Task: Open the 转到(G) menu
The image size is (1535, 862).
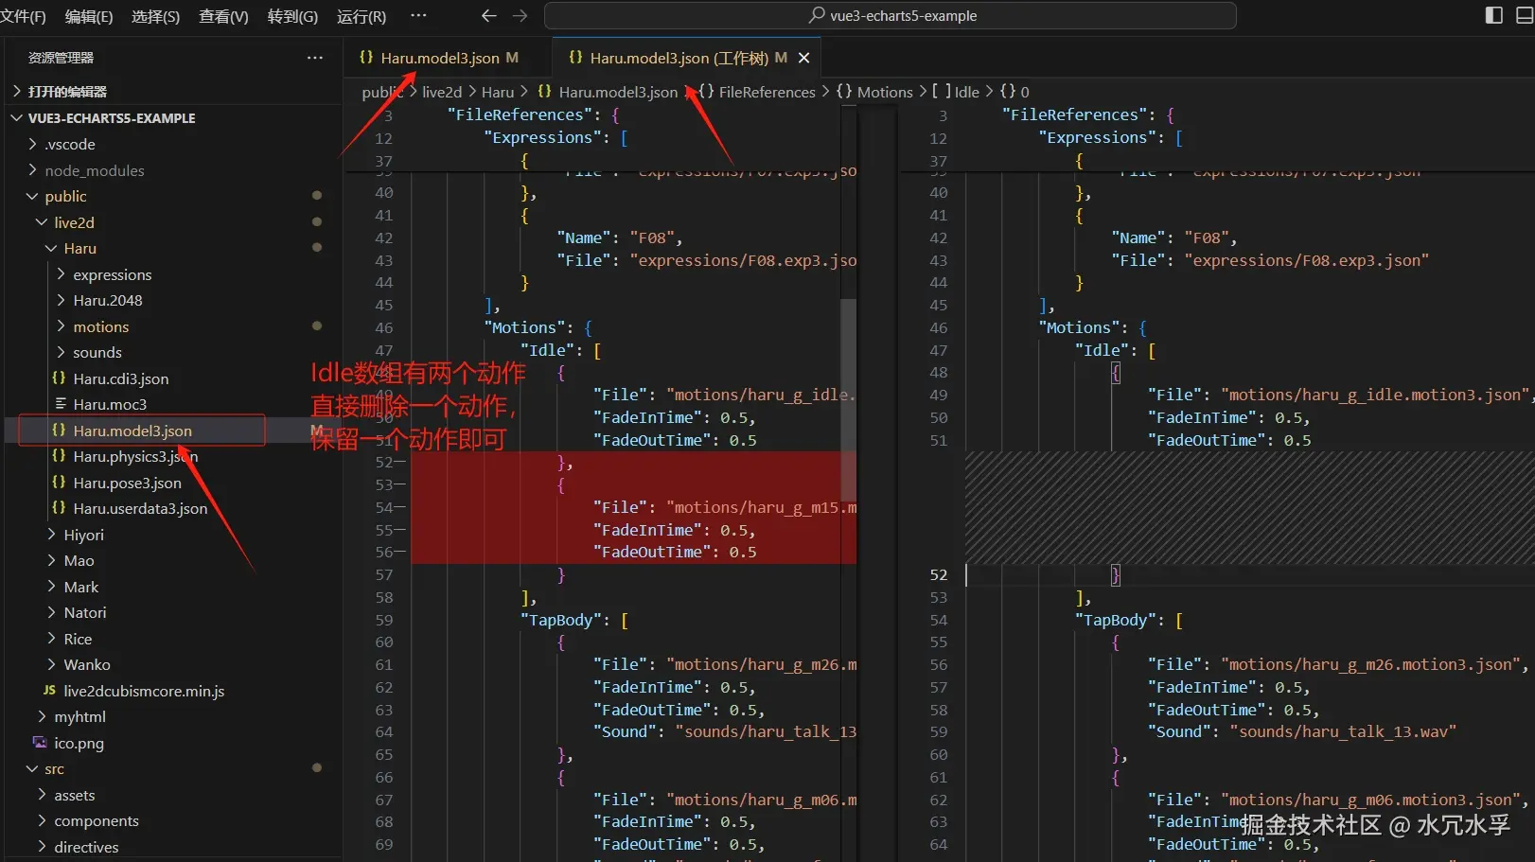Action: click(292, 16)
